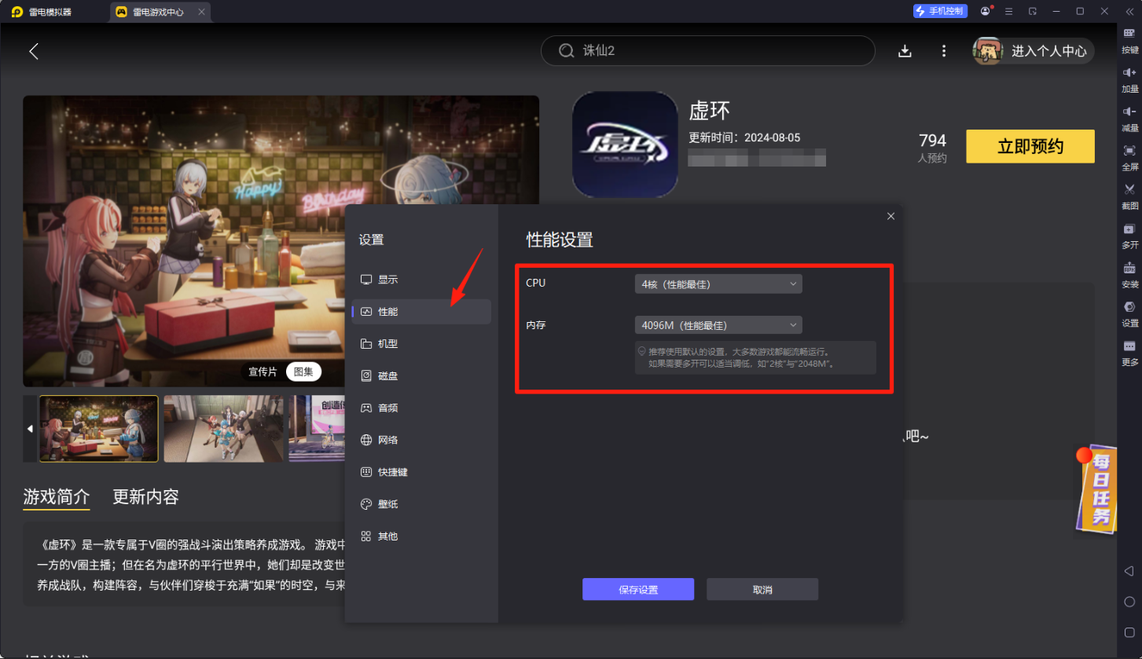The width and height of the screenshot is (1142, 659).
Task: Switch gallery to 图集
Action: click(303, 372)
